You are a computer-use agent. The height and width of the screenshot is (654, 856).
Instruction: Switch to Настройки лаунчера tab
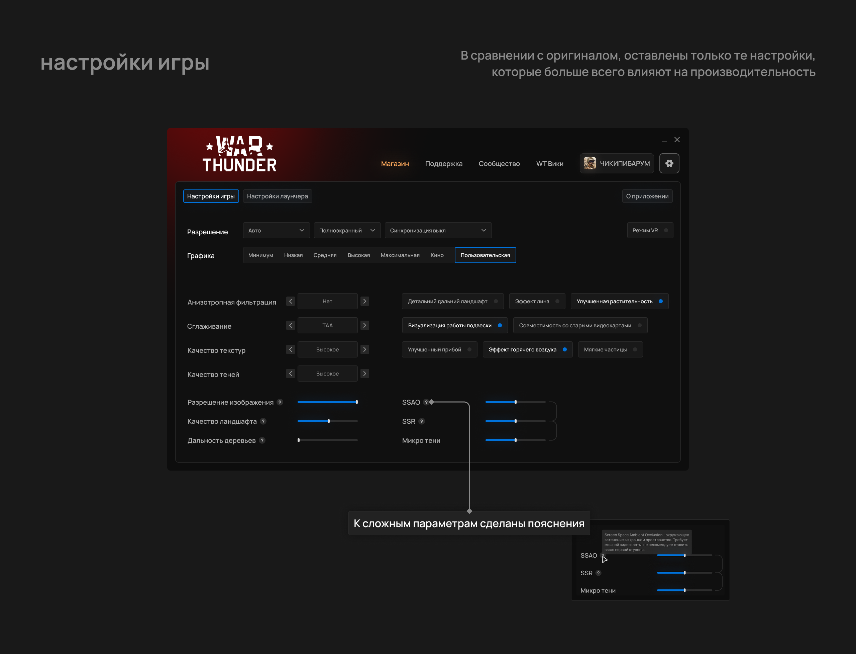pos(277,196)
